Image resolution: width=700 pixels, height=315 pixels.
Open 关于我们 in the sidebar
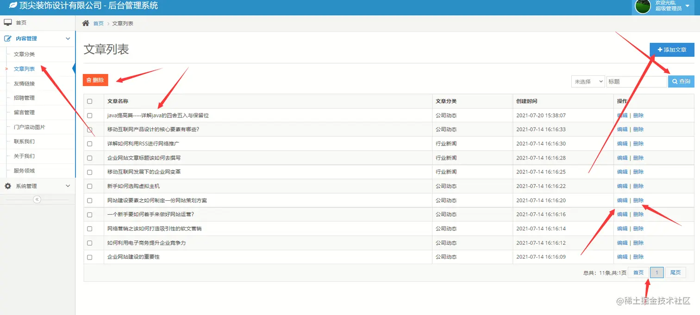pyautogui.click(x=24, y=156)
